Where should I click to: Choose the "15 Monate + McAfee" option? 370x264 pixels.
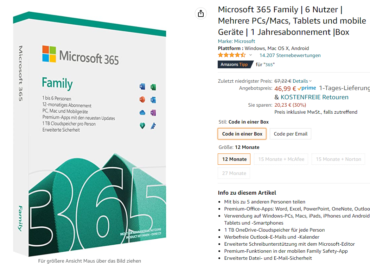click(281, 159)
